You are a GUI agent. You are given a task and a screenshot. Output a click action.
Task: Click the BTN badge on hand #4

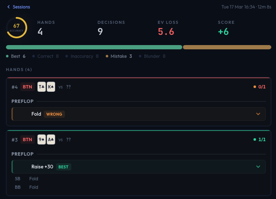coord(27,87)
